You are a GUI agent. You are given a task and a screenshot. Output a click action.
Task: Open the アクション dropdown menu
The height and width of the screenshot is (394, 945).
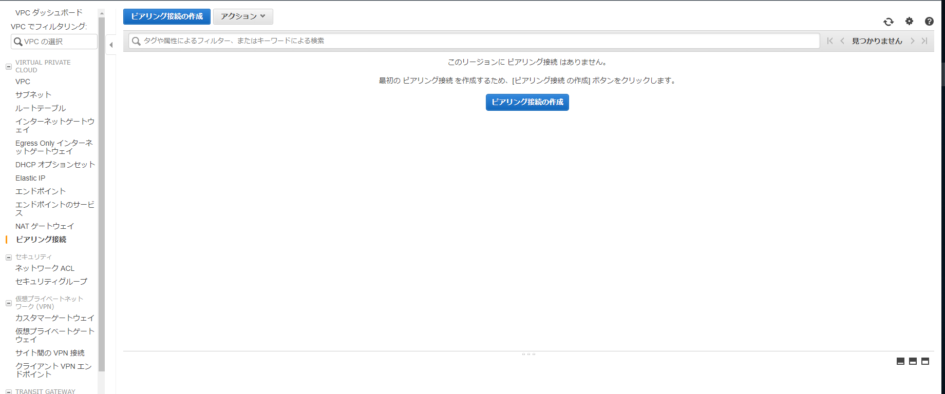click(x=243, y=16)
